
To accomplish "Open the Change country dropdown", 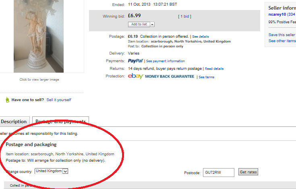I will [x=52, y=171].
